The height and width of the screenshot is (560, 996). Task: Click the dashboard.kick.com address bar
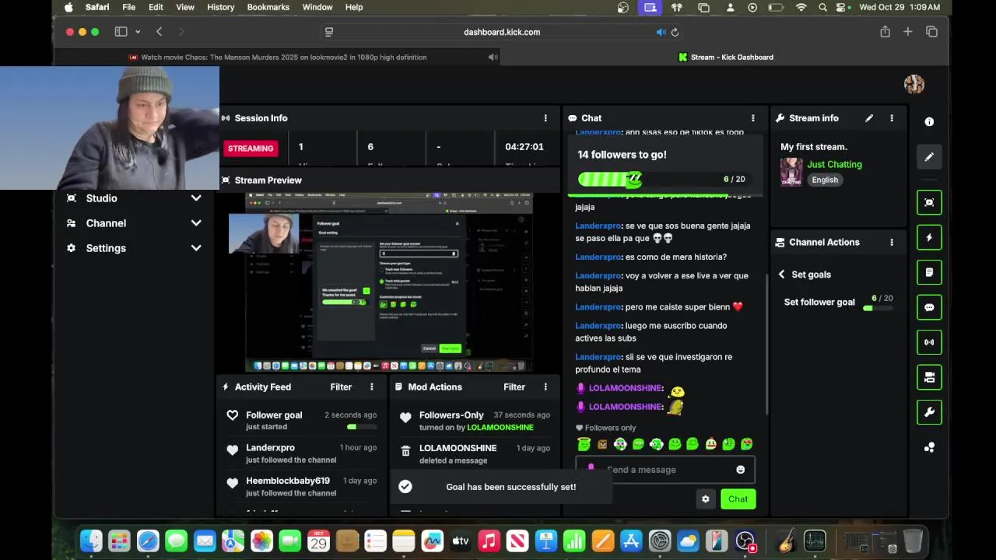tap(502, 32)
